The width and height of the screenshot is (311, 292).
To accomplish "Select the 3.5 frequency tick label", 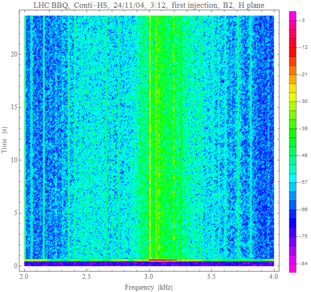I will [x=211, y=276].
